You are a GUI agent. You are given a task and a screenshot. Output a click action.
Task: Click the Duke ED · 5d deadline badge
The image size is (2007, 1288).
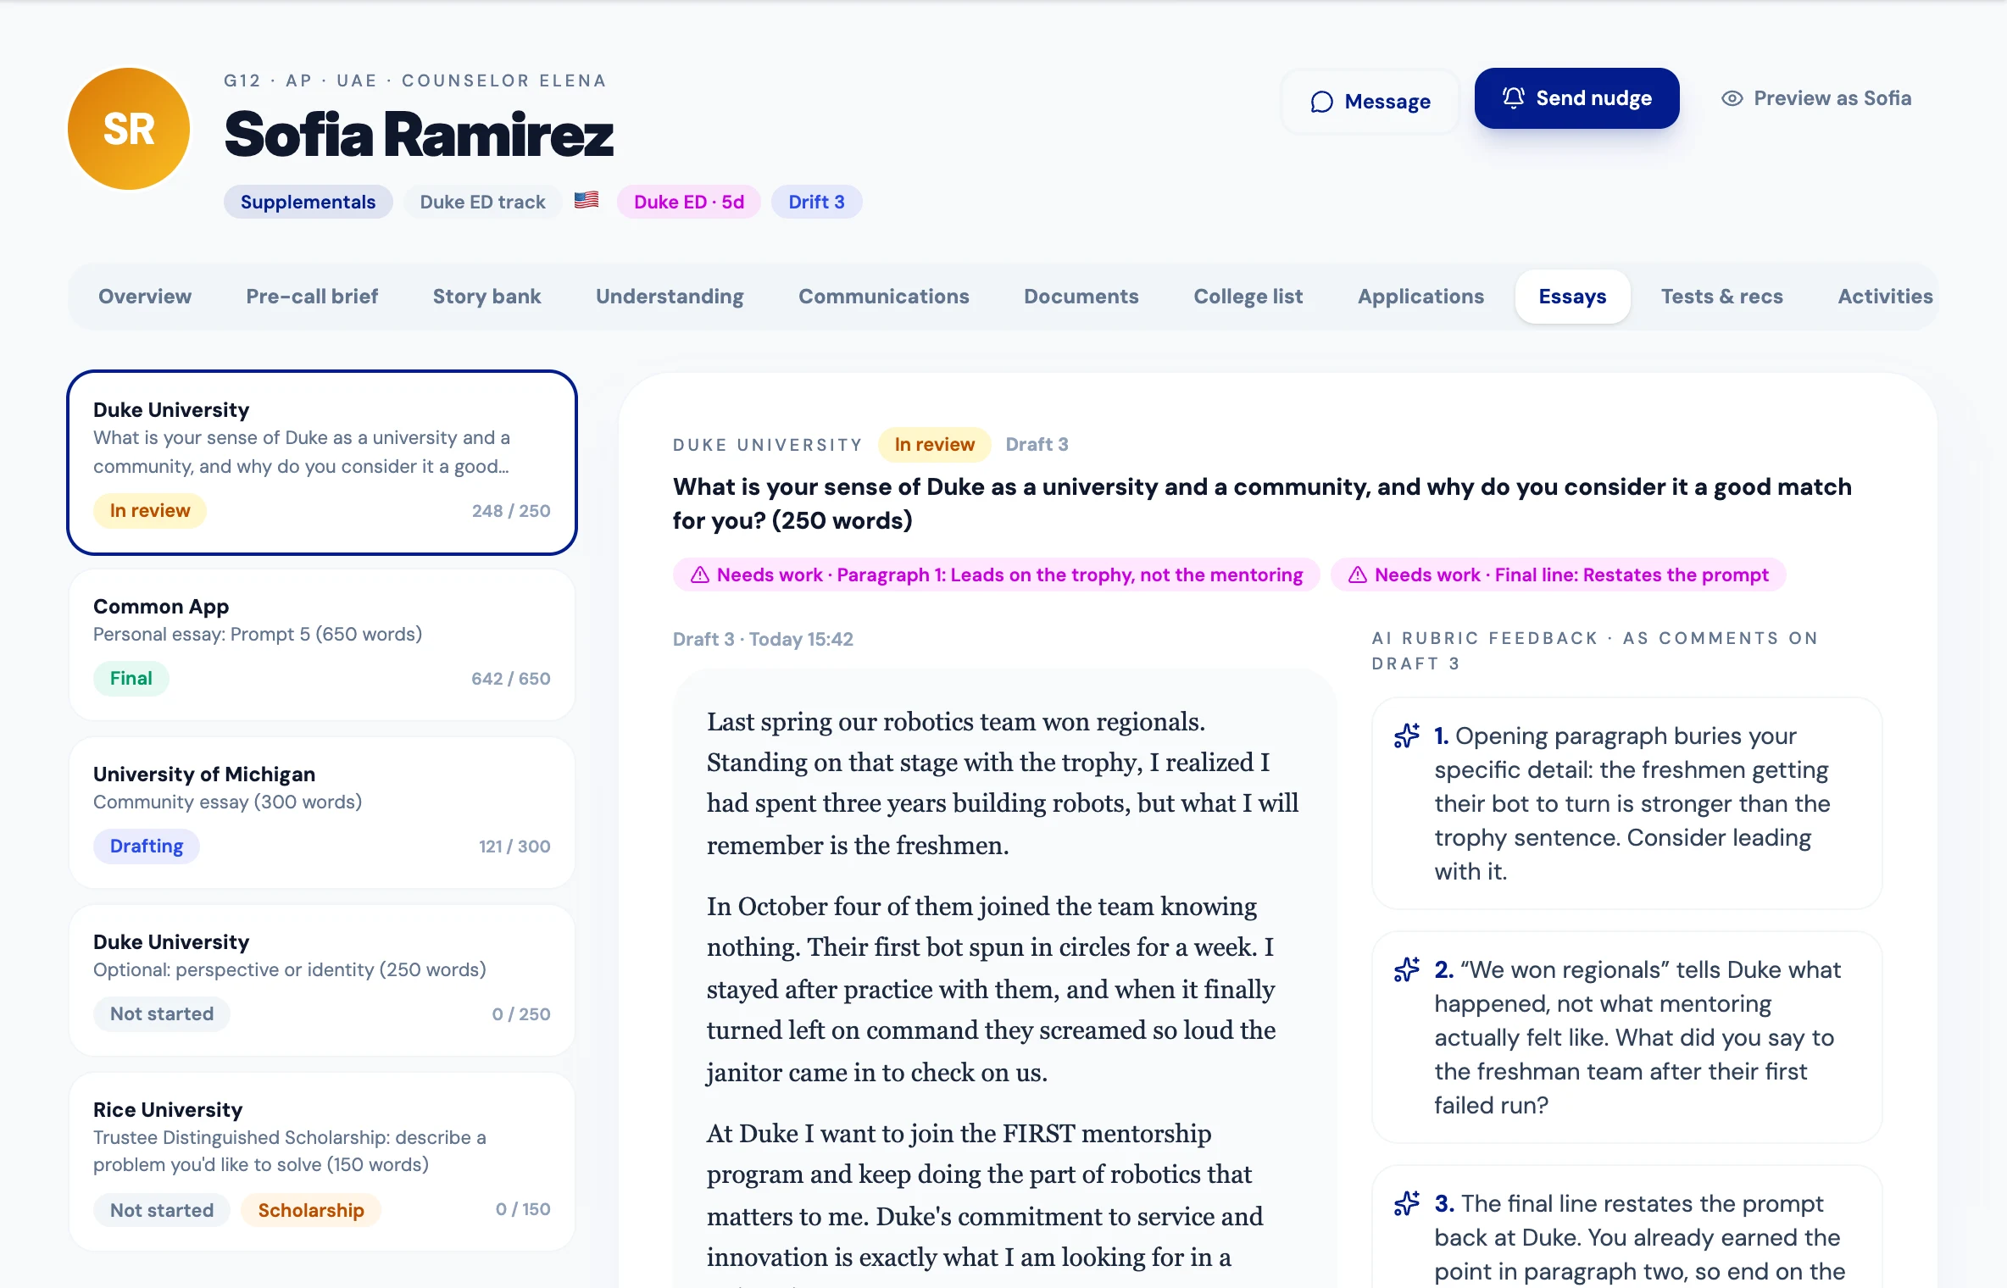point(688,202)
